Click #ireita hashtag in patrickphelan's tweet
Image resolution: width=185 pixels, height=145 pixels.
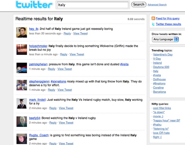pos(124,64)
